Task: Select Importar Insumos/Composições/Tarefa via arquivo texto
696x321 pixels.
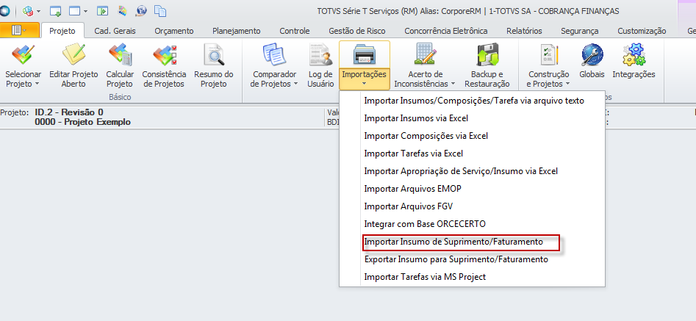Action: point(473,101)
